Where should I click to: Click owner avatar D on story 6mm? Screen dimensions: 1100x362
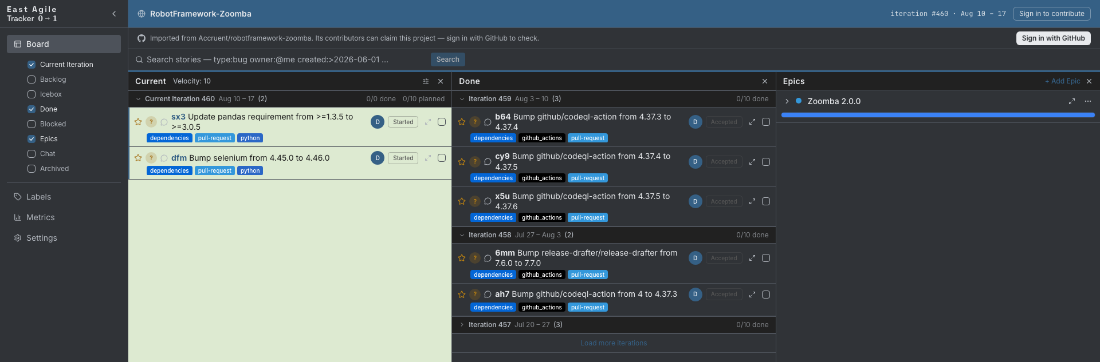696,258
